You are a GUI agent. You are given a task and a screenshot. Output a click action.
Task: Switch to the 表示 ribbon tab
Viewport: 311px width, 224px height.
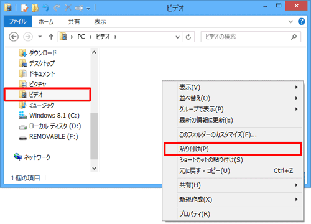click(x=100, y=21)
